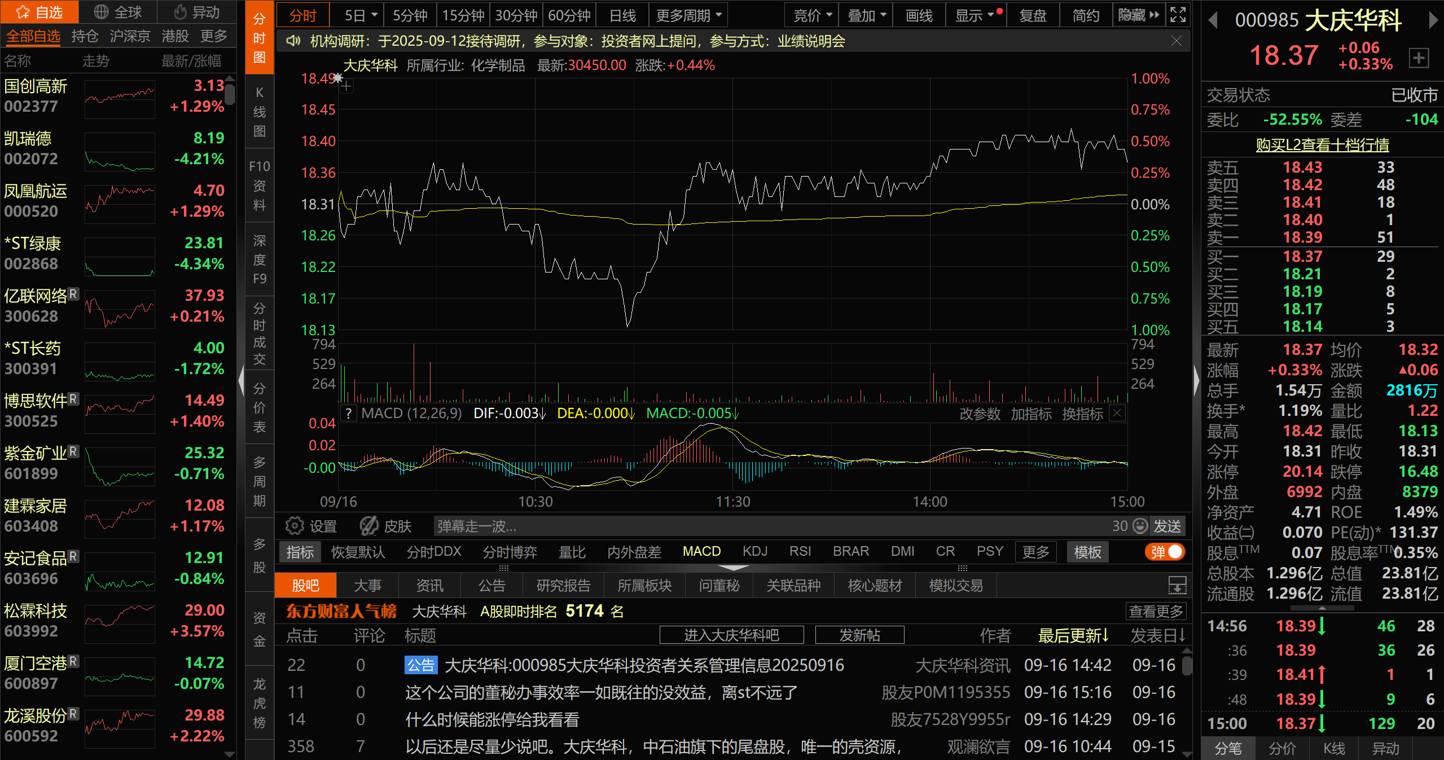
Task: Click 购买L2查看十档行情 link
Action: [1322, 144]
